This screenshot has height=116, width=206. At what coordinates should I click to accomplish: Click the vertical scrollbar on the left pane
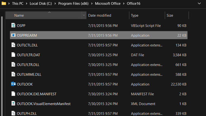point(2,66)
